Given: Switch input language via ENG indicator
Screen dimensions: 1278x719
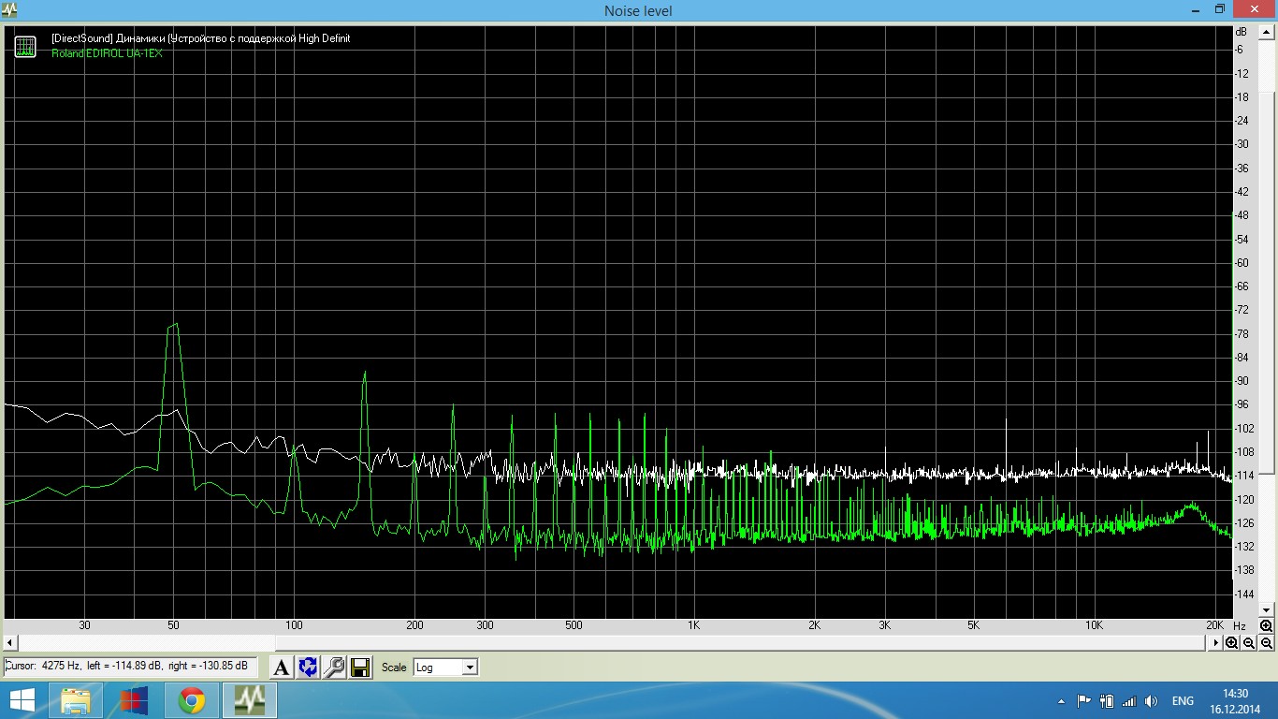Looking at the screenshot, I should [x=1183, y=700].
